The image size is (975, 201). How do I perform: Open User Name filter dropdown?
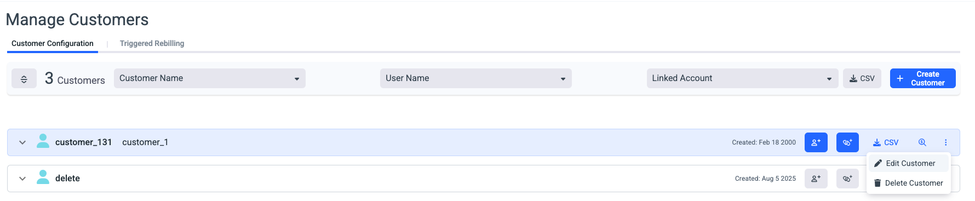click(x=476, y=78)
